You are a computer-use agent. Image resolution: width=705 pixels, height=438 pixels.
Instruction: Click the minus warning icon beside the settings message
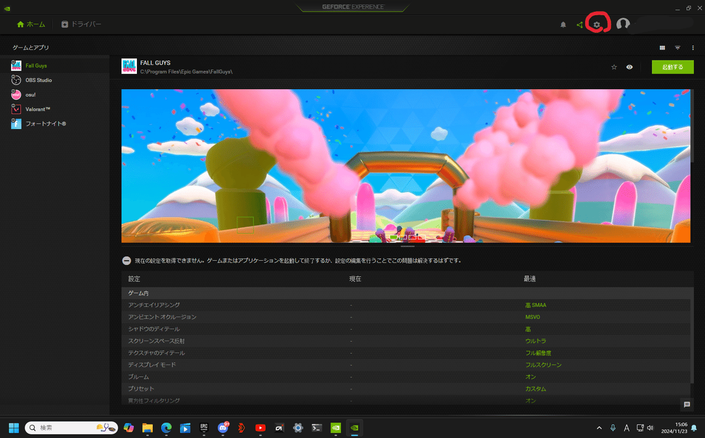click(126, 261)
